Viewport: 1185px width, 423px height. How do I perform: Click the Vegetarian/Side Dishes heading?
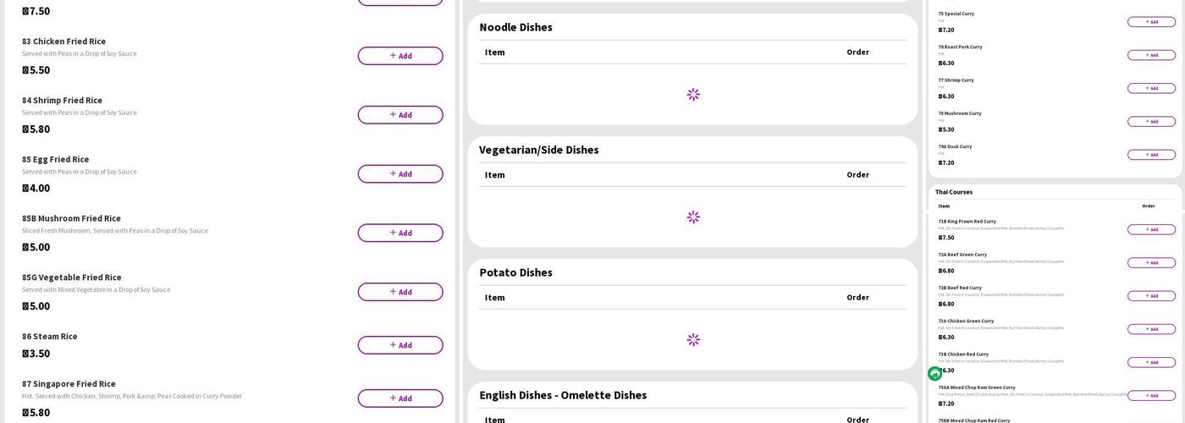tap(538, 150)
